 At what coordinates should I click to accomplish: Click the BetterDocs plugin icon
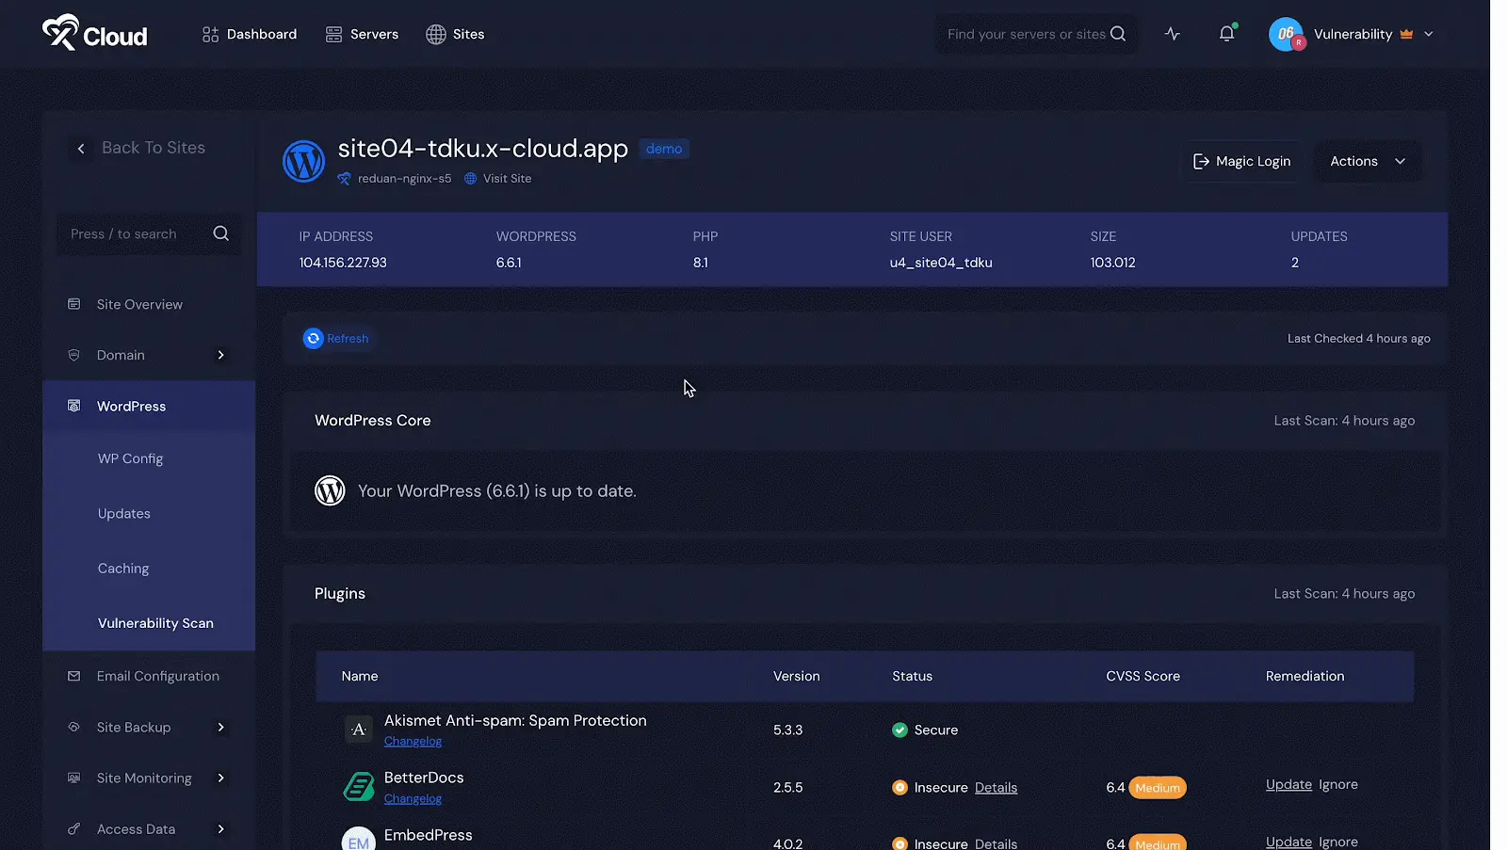coord(358,786)
